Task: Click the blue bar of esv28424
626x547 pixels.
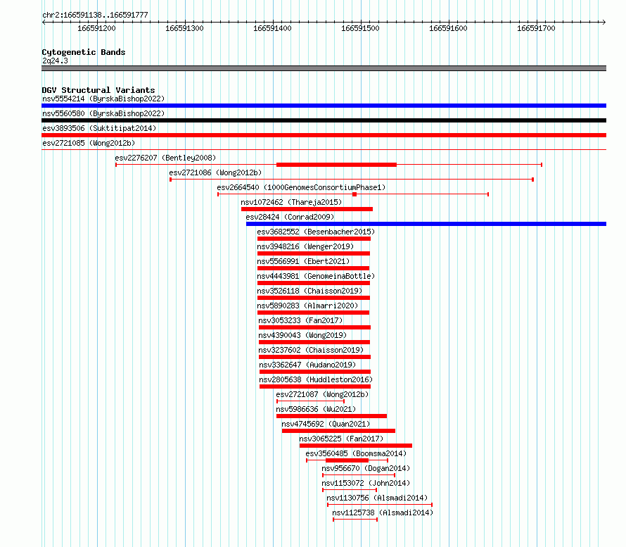Action: coord(426,224)
